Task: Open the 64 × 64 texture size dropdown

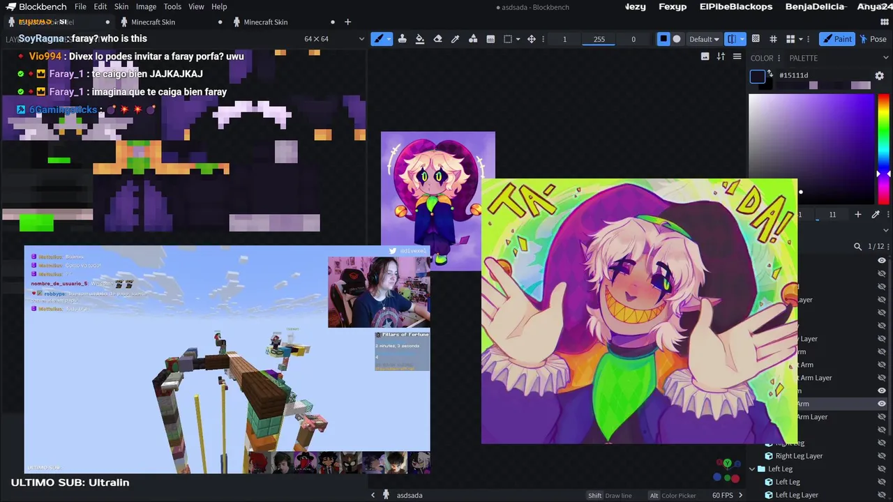Action: (x=335, y=39)
